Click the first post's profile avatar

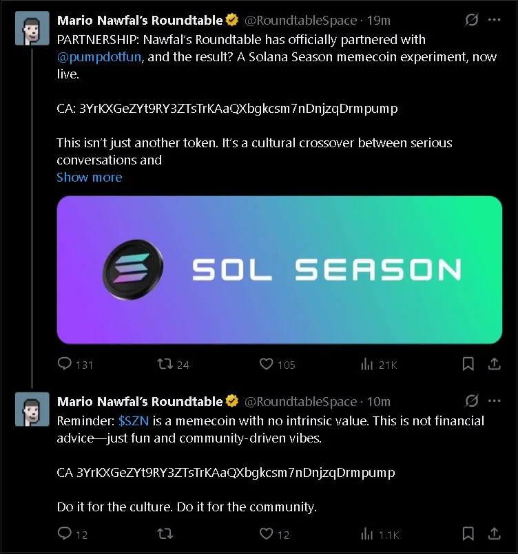32,28
